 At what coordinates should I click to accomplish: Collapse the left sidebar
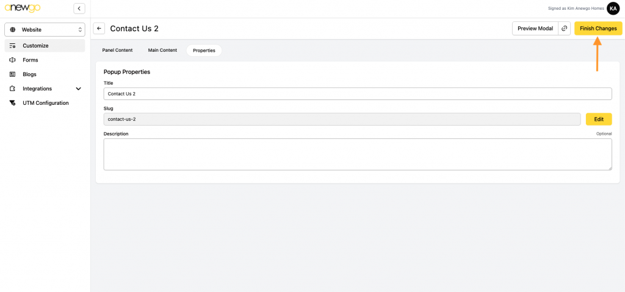point(79,9)
